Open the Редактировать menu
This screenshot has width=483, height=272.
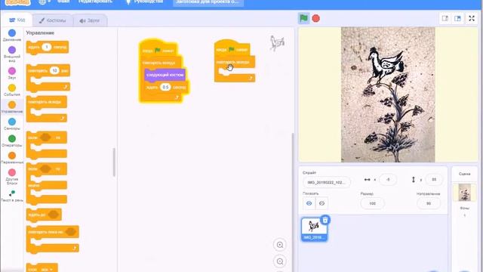95,2
